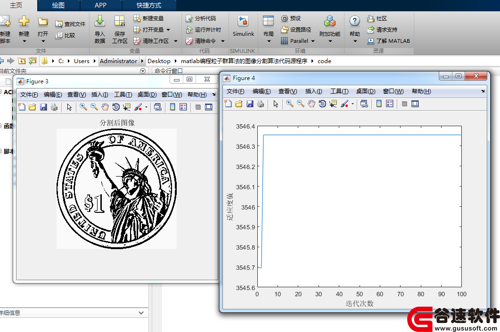Image resolution: width=500 pixels, height=332 pixels.
Task: Click the forward navigation arrow
Action: 11,61
